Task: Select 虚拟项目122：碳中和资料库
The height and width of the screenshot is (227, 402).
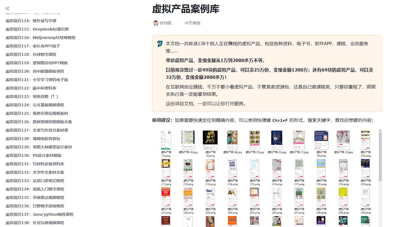Action: (31, 88)
